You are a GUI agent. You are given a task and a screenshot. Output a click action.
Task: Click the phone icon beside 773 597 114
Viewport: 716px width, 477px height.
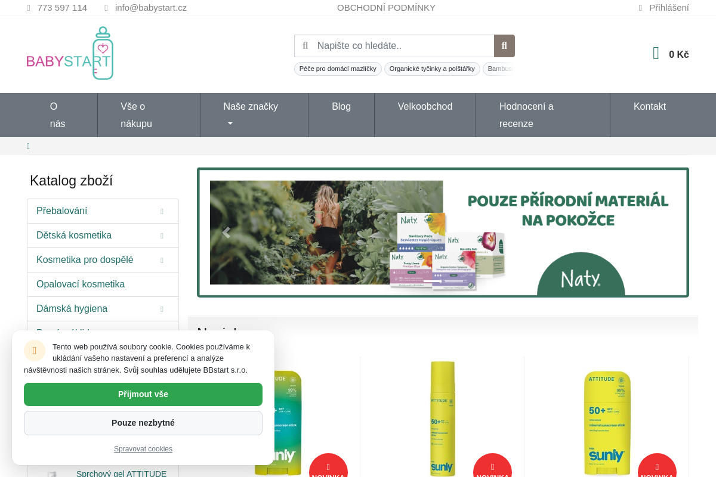[x=29, y=8]
